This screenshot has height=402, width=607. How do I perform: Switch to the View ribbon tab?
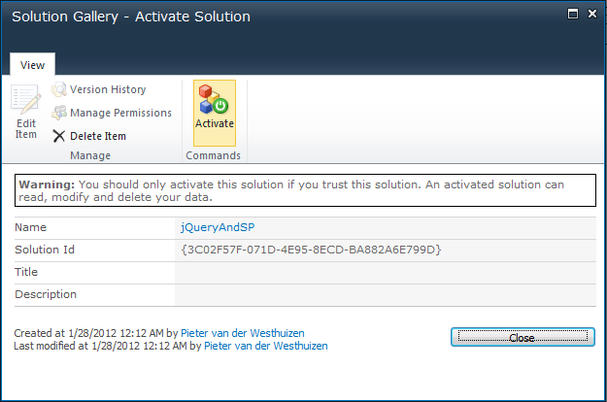coord(32,65)
